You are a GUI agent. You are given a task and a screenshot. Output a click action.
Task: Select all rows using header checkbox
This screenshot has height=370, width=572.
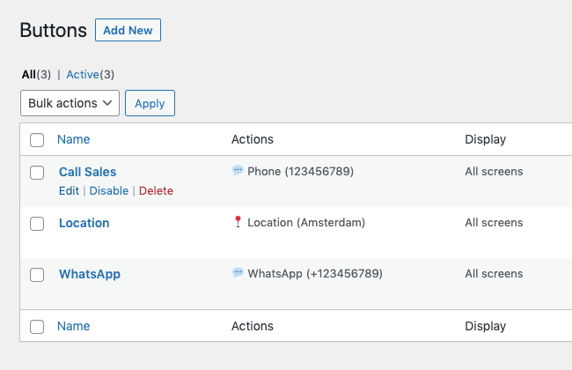click(x=37, y=140)
